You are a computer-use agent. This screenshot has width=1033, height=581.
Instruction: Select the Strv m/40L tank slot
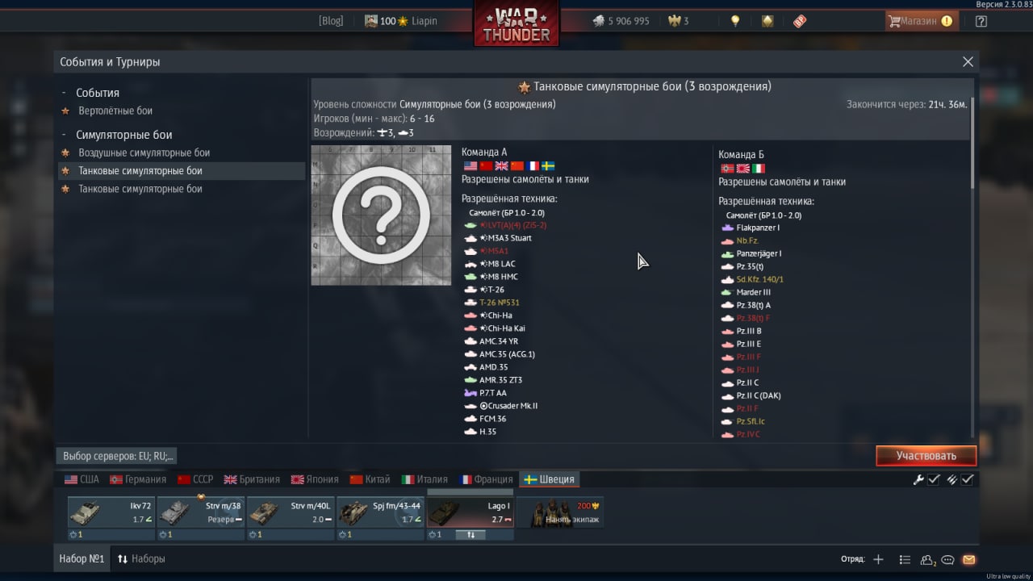click(291, 512)
